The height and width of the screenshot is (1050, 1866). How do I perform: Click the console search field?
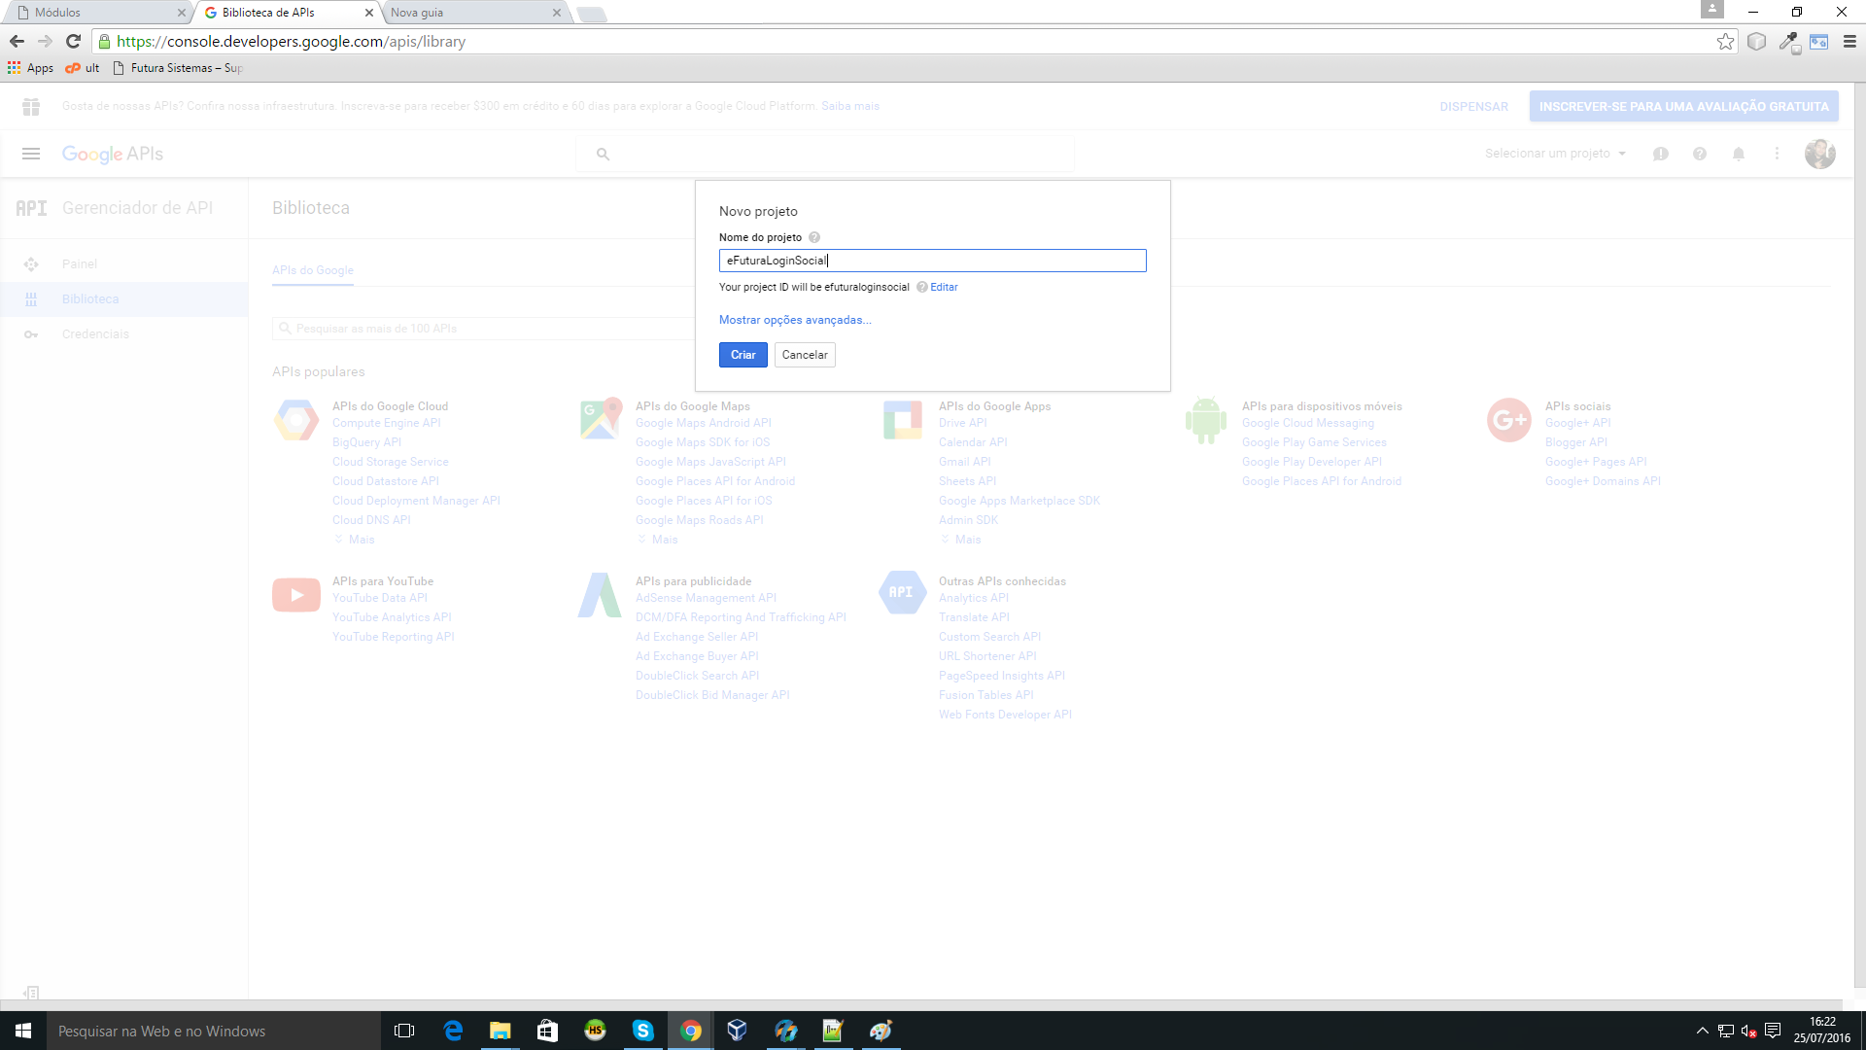click(826, 154)
